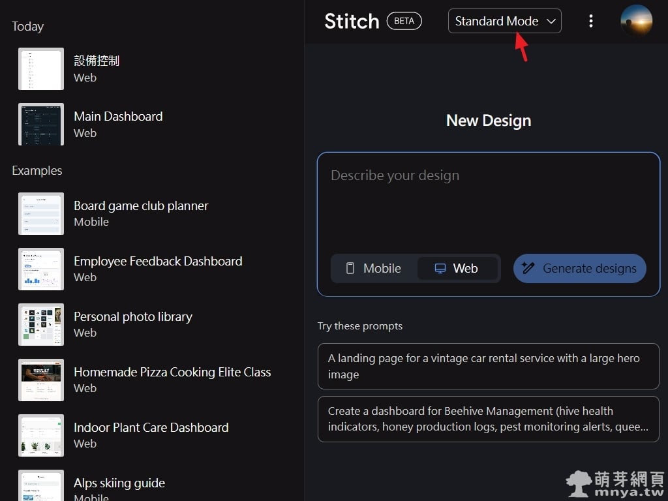
Task: Open the three-dot more options menu
Action: [591, 21]
